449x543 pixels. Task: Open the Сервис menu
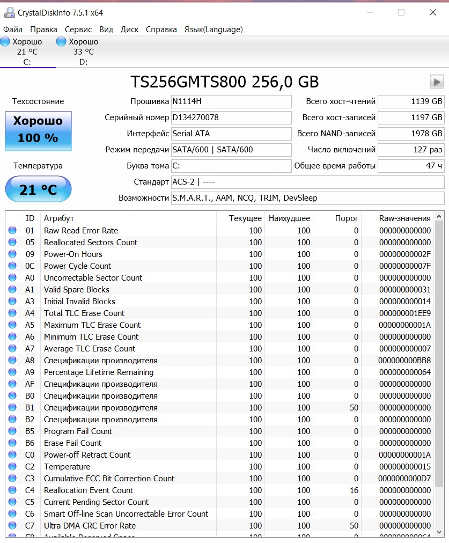[x=78, y=30]
